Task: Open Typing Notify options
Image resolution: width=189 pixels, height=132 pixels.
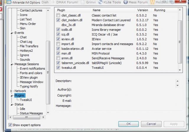Action: click(x=29, y=86)
